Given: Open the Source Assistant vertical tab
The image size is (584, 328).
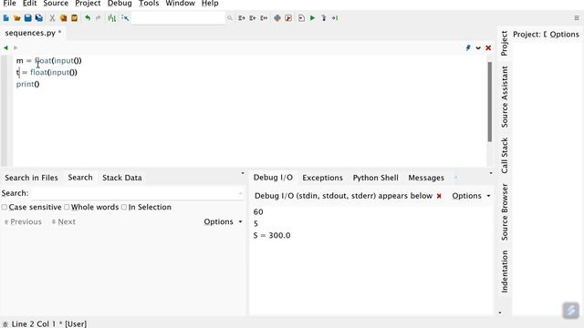Looking at the screenshot, I should coord(505,97).
